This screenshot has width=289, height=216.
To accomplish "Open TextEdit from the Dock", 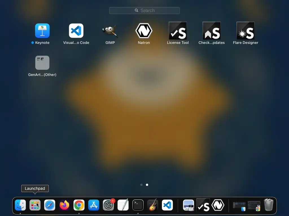I will [x=123, y=205].
